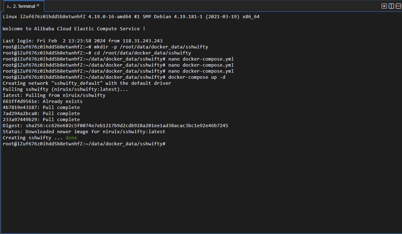Click the Linux kernel version line
Image resolution: width=402 pixels, height=234 pixels.
pyautogui.click(x=131, y=17)
